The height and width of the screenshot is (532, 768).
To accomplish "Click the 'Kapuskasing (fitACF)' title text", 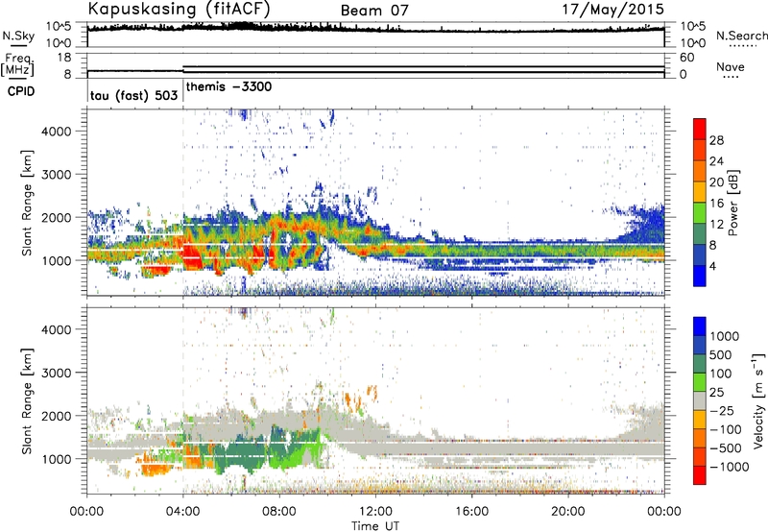I will click(179, 9).
